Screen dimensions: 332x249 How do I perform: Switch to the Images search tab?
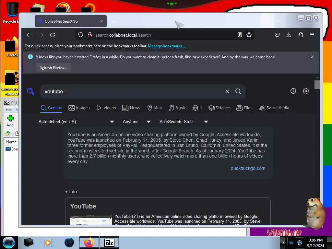(79, 108)
